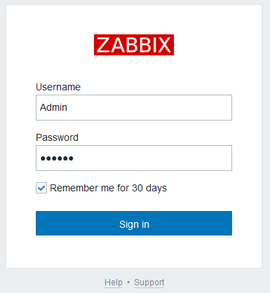270x293 pixels.
Task: Focus the Username input field
Action: pyautogui.click(x=134, y=107)
